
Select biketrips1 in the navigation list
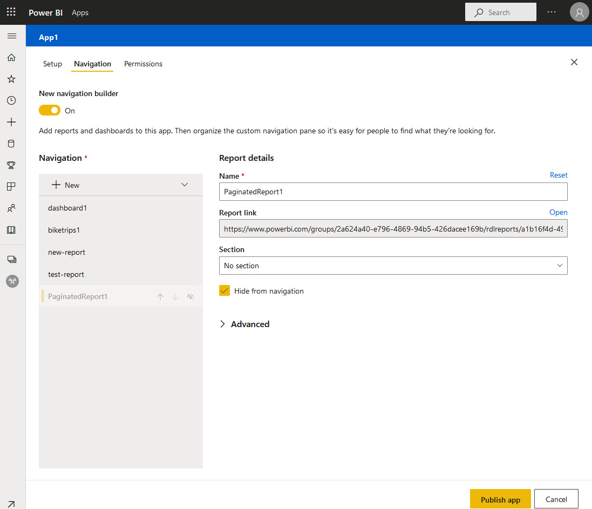[64, 230]
